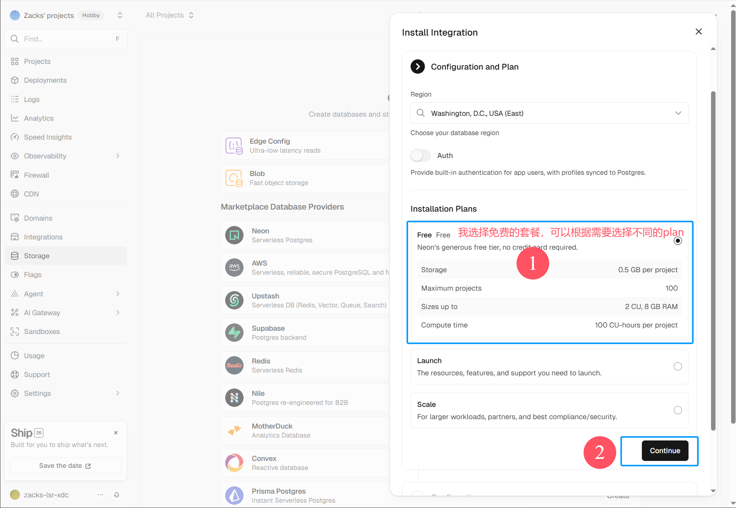This screenshot has height=508, width=736.
Task: Click the AWS provider logo
Action: (235, 268)
